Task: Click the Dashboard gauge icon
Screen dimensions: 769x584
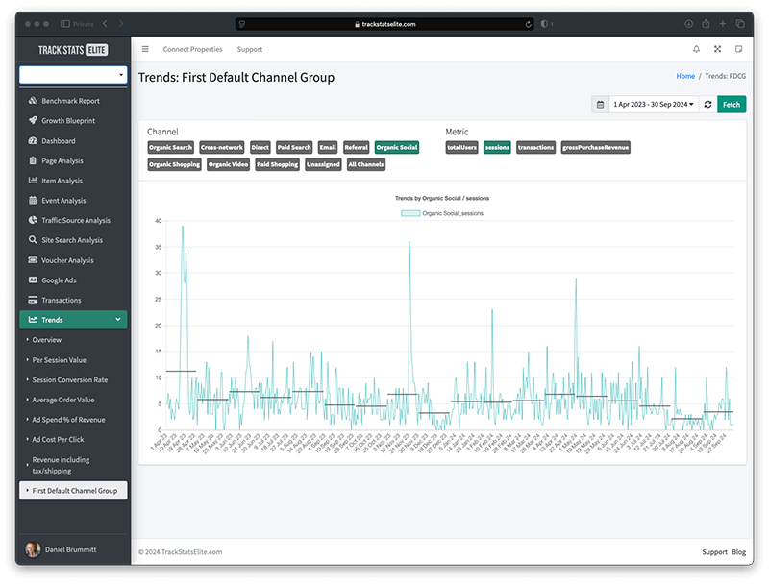Action: click(x=33, y=140)
